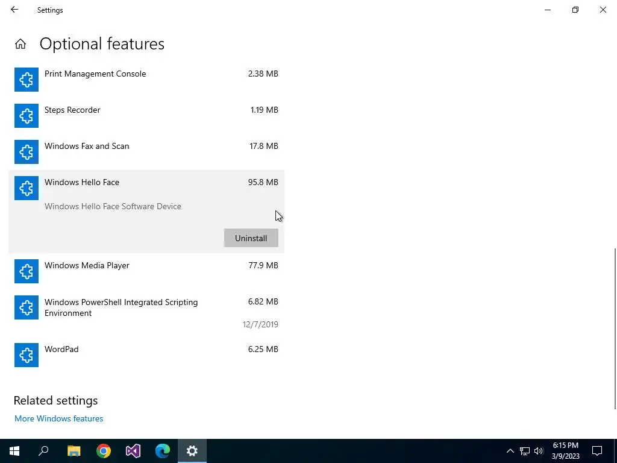This screenshot has height=463, width=617.
Task: Select Windows PowerShell Integrated Scripting Environment text
Action: (121, 307)
